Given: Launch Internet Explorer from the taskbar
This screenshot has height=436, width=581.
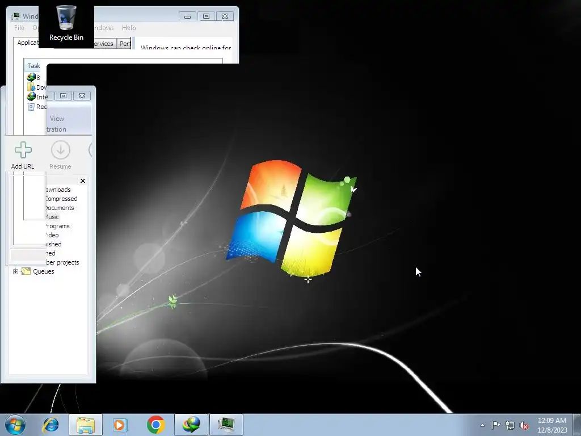Looking at the screenshot, I should click(50, 425).
